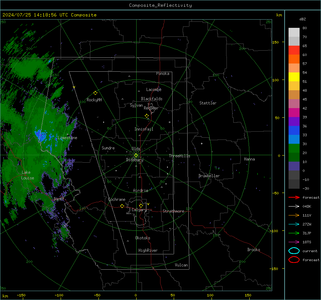The height and width of the screenshot is (300, 321).
Task: Pick the bright green 20-30 dBZ swatch
Action: pos(294,148)
